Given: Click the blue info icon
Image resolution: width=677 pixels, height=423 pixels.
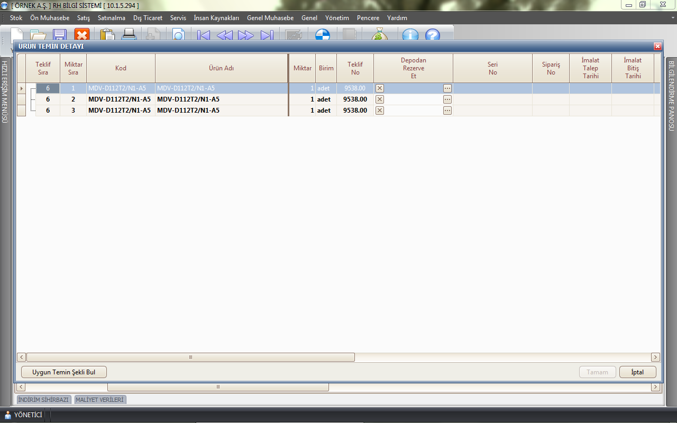Looking at the screenshot, I should 410,35.
